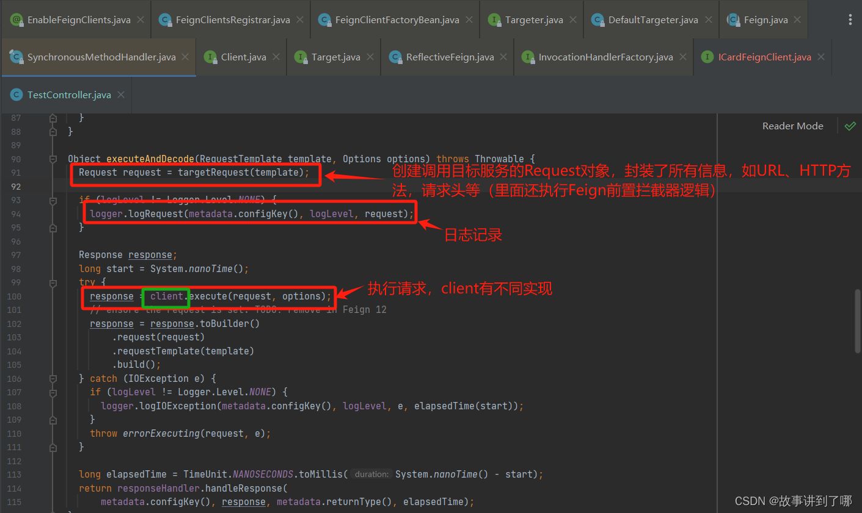Viewport: 862px width, 513px height.
Task: Click the fold end marker at line 87
Action: coord(53,118)
